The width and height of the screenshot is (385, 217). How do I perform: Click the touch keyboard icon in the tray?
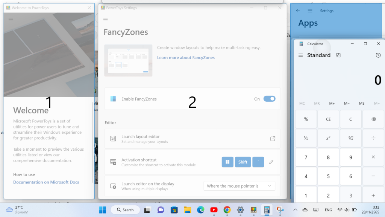316,210
